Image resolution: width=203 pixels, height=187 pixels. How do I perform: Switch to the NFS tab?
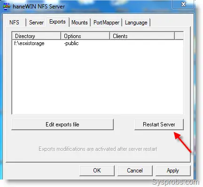point(16,23)
